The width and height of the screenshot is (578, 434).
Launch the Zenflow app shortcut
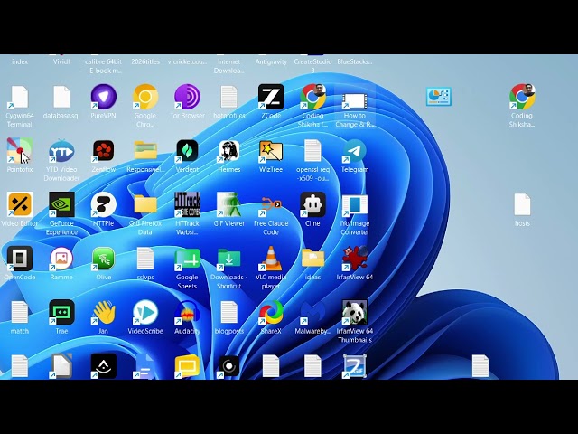[104, 151]
